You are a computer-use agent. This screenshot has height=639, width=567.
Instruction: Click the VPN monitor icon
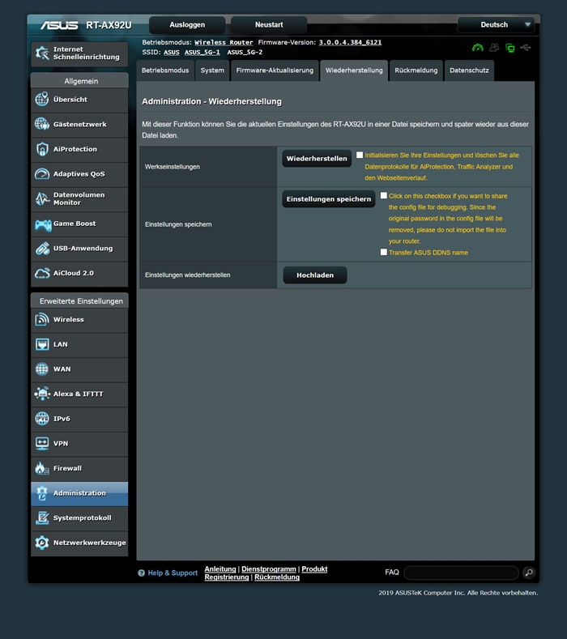42,443
